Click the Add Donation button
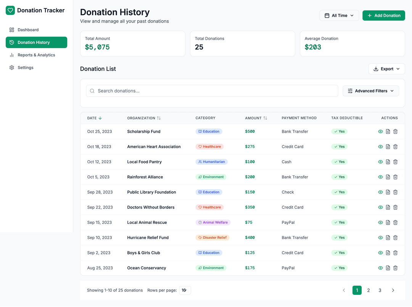The width and height of the screenshot is (412, 307). click(383, 15)
